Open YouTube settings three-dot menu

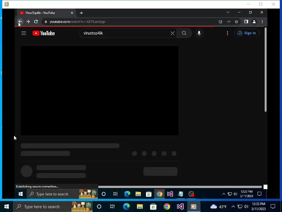[227, 33]
